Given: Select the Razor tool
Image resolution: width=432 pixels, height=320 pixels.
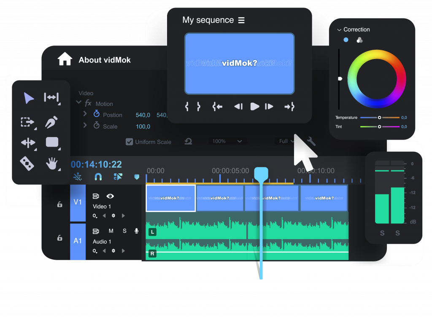Looking at the screenshot, I should (27, 163).
